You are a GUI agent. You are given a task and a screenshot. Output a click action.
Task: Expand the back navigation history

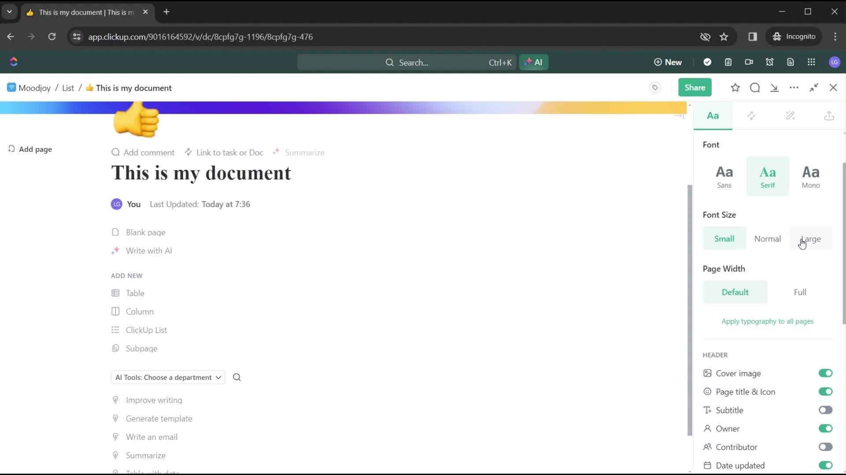point(11,37)
